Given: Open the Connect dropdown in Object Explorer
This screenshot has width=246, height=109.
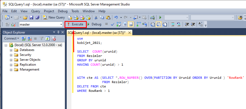Looking at the screenshot, I should tap(12, 38).
